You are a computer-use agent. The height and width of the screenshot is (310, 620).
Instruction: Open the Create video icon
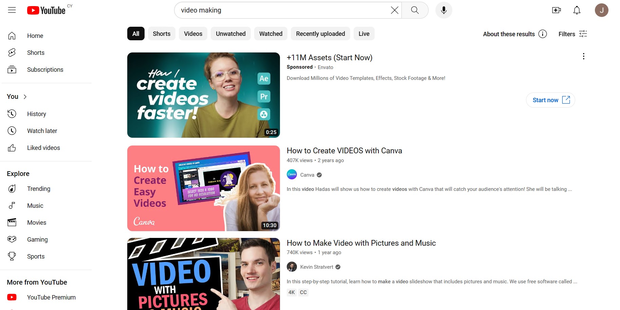tap(557, 10)
